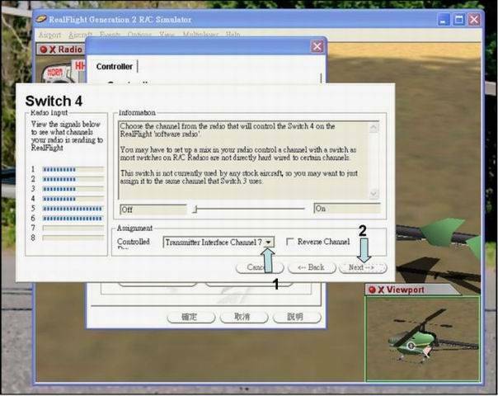Click the 說明 help button

point(297,317)
